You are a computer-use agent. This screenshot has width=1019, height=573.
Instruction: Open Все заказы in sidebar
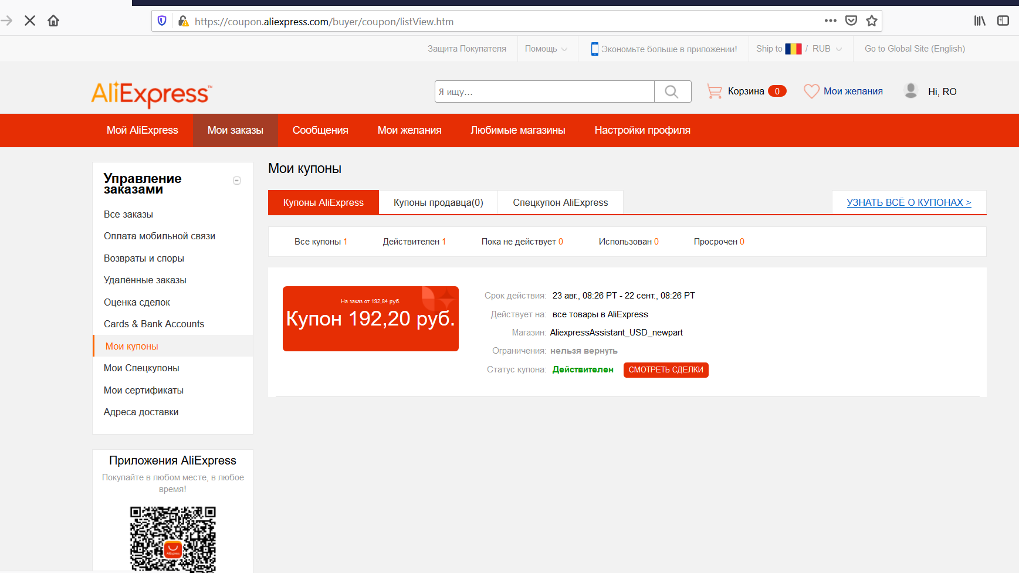pyautogui.click(x=128, y=215)
